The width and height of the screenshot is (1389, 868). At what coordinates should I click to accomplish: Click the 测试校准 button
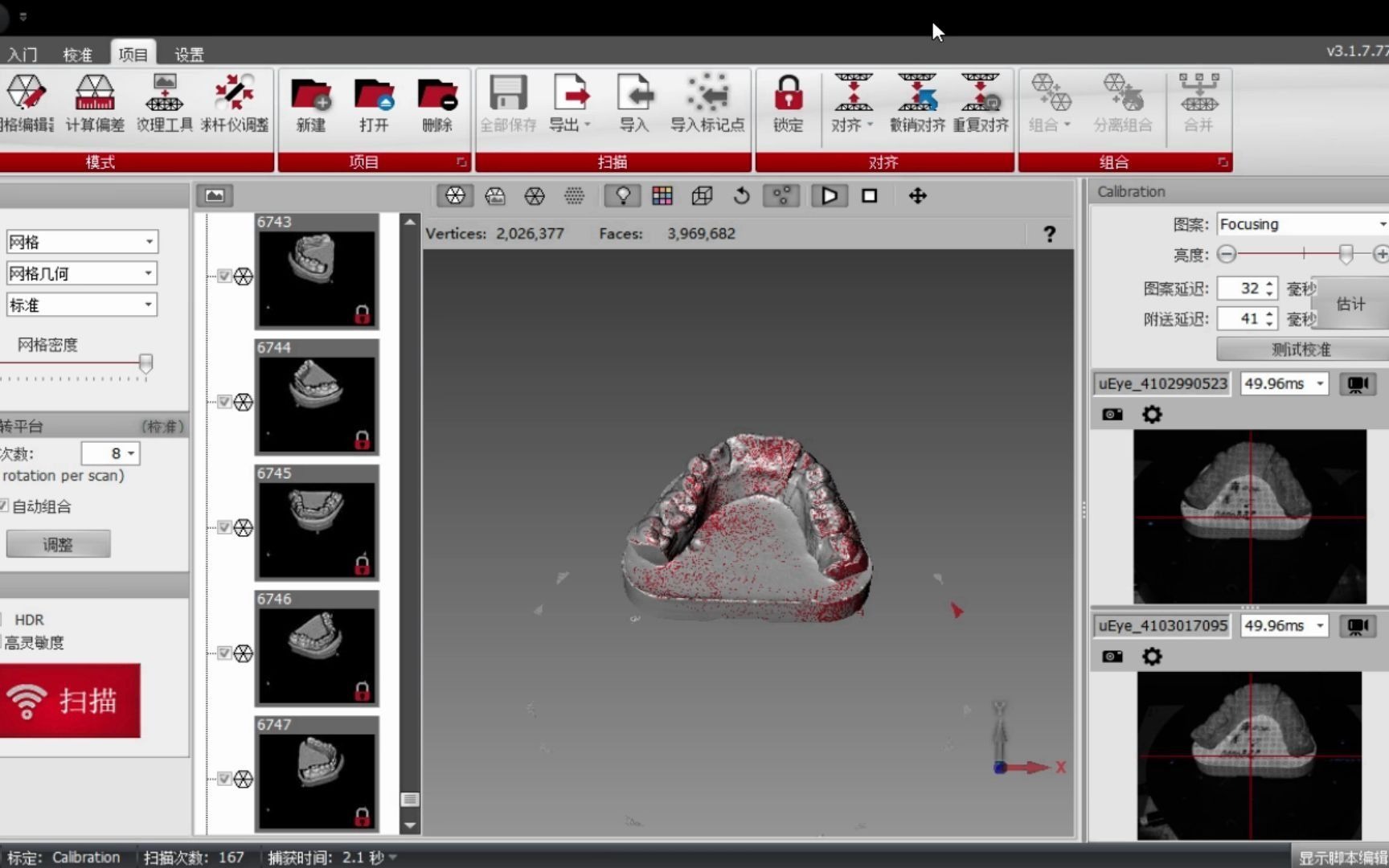pyautogui.click(x=1299, y=349)
